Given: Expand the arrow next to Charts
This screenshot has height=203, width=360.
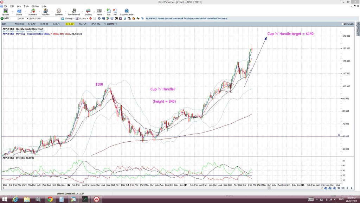Looking at the screenshot, I should (25, 12).
